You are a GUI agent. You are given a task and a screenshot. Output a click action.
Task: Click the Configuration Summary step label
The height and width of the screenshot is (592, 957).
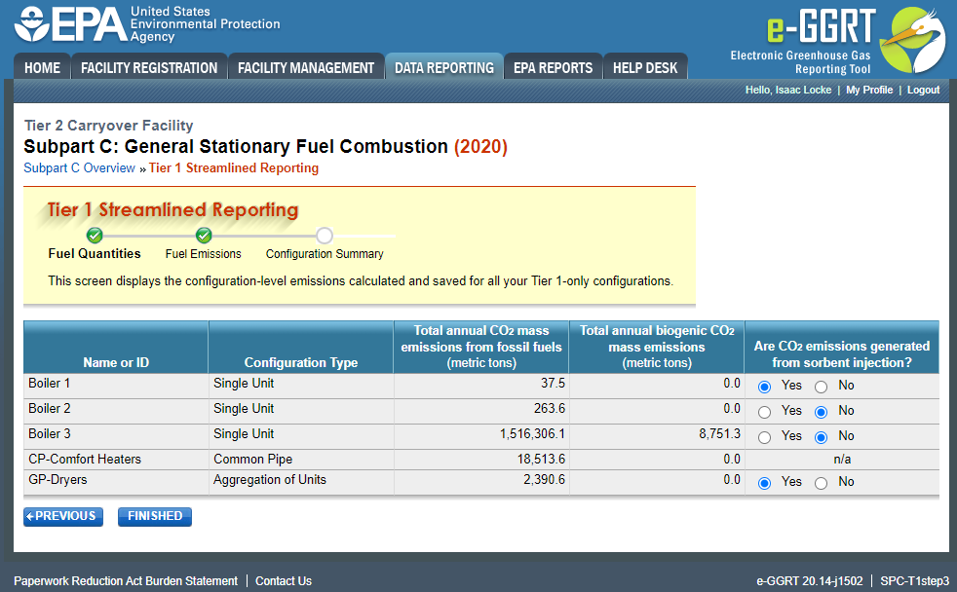point(325,253)
